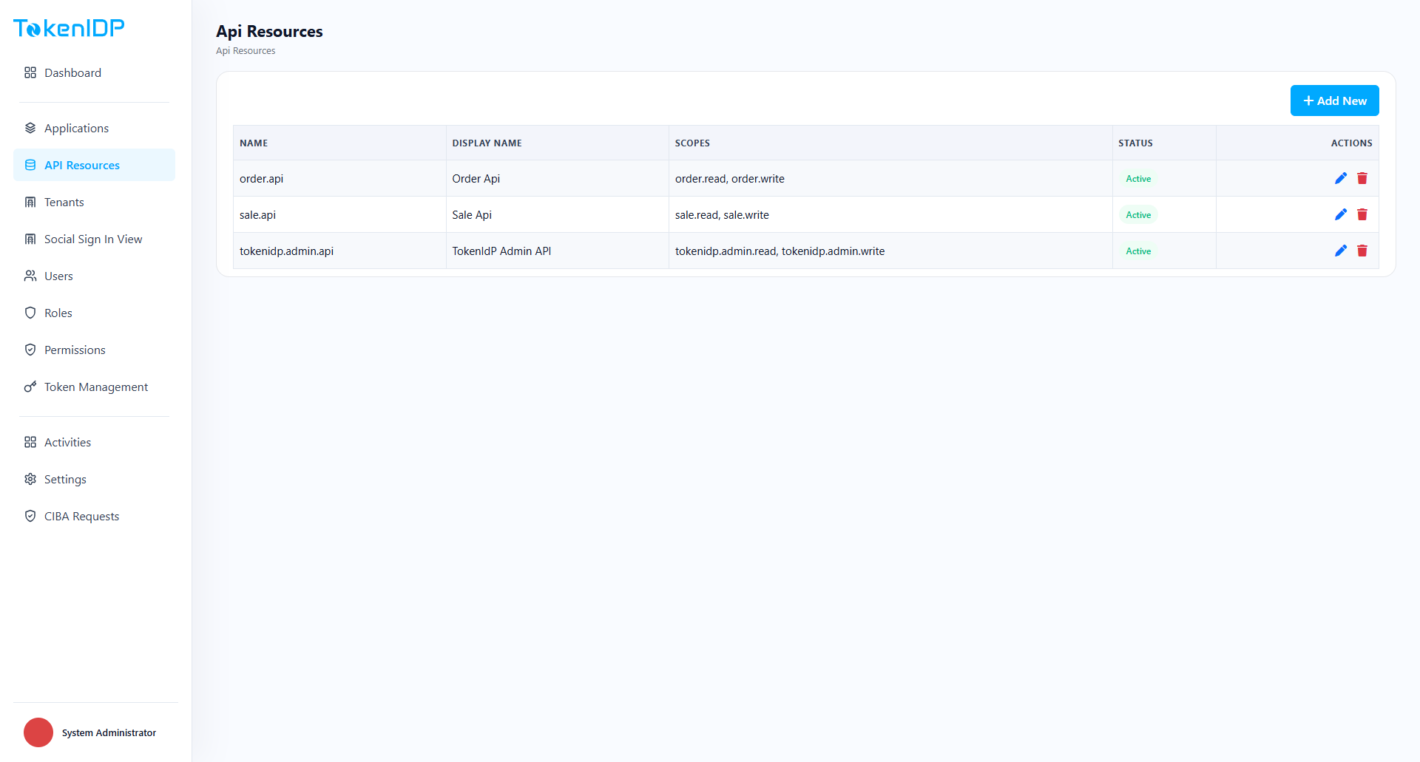
Task: Open Roles from the sidebar
Action: pyautogui.click(x=94, y=313)
